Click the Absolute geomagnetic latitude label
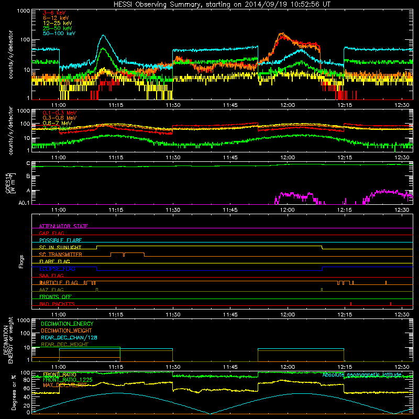Viewport: 419px width, 419px height. 362,374
